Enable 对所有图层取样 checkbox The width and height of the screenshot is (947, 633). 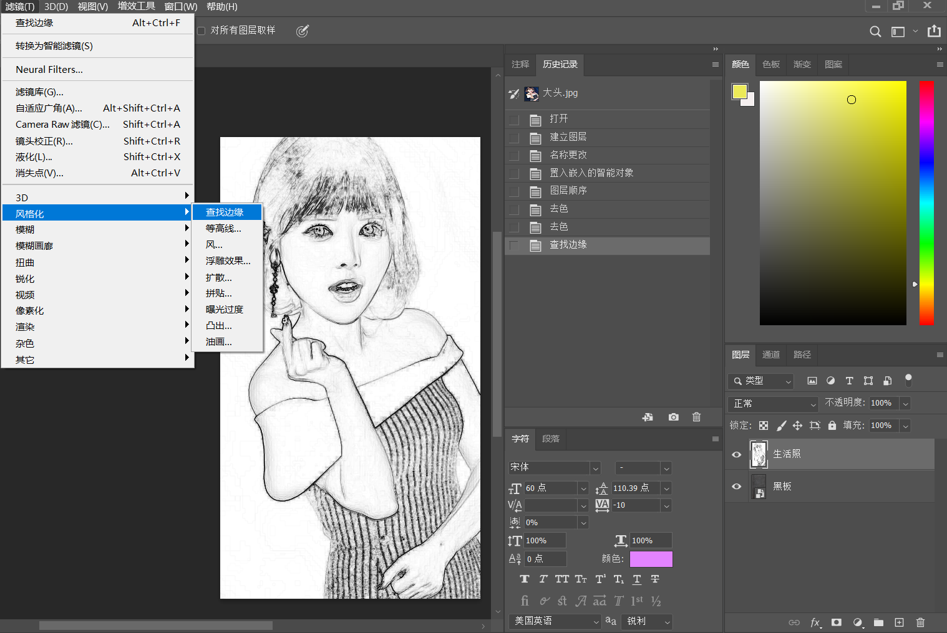tap(202, 31)
